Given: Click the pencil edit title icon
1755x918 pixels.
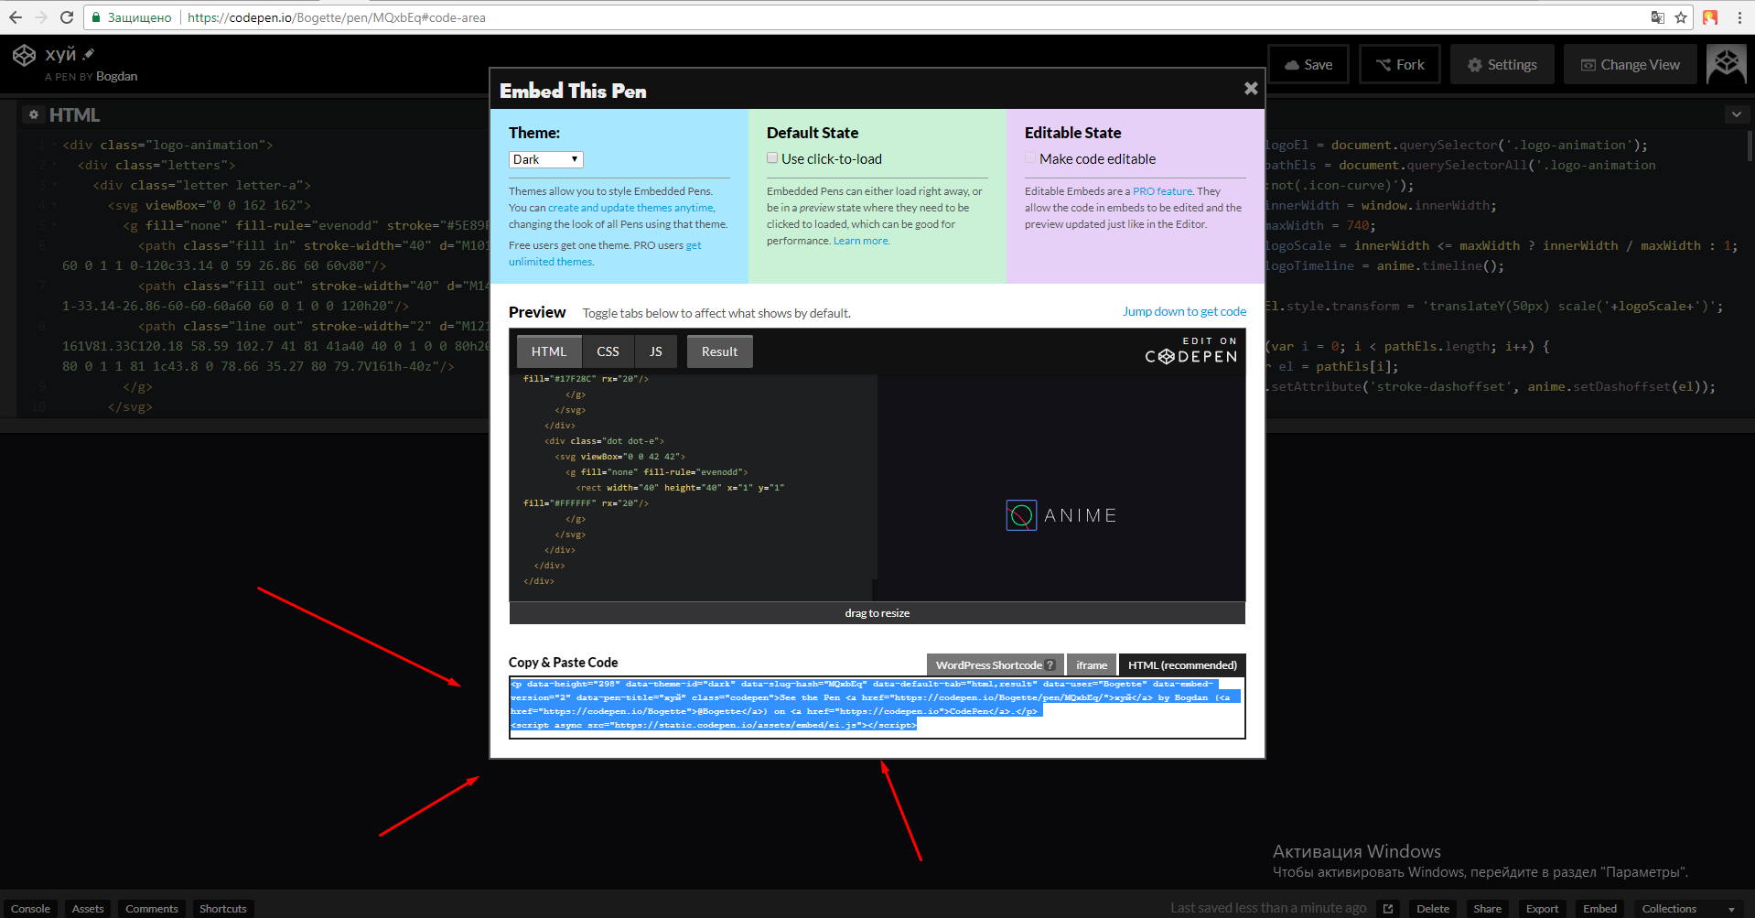Looking at the screenshot, I should pos(89,54).
